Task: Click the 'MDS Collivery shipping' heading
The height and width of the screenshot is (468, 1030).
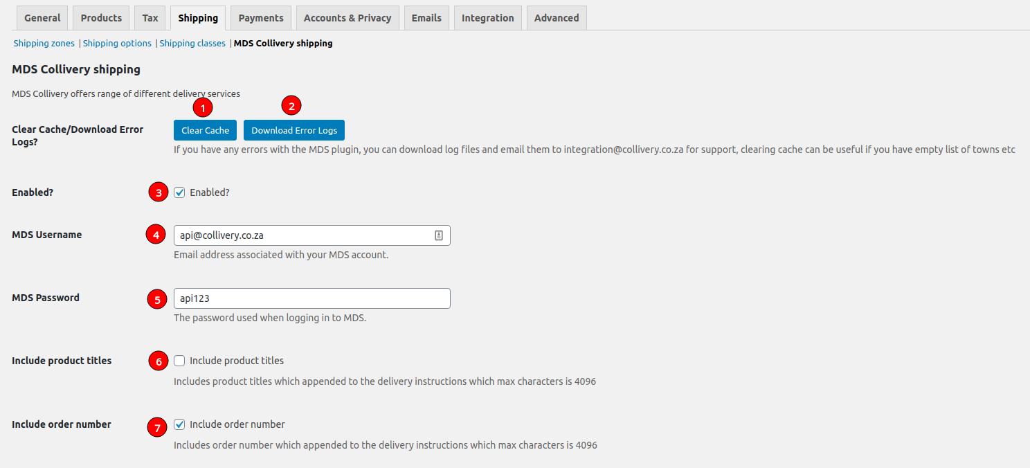Action: (76, 69)
